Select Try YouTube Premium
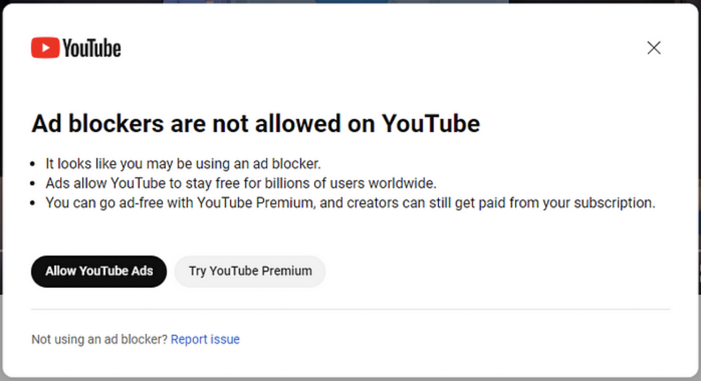 [250, 271]
